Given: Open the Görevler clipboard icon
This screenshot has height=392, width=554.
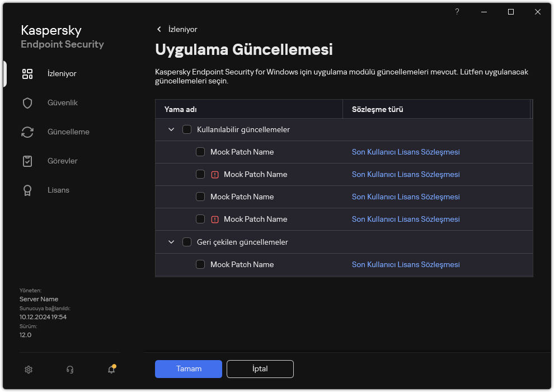Looking at the screenshot, I should click(x=27, y=161).
